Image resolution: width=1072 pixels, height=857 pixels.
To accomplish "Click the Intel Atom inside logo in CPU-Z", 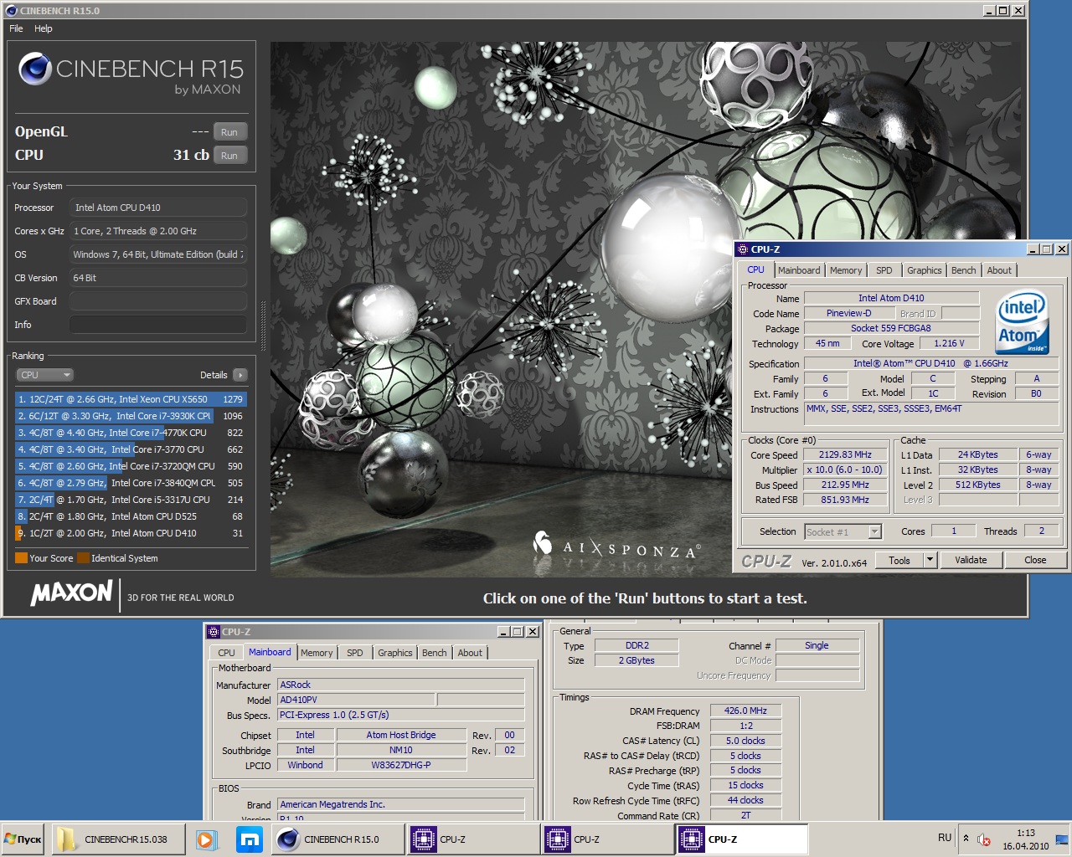I will [1022, 322].
